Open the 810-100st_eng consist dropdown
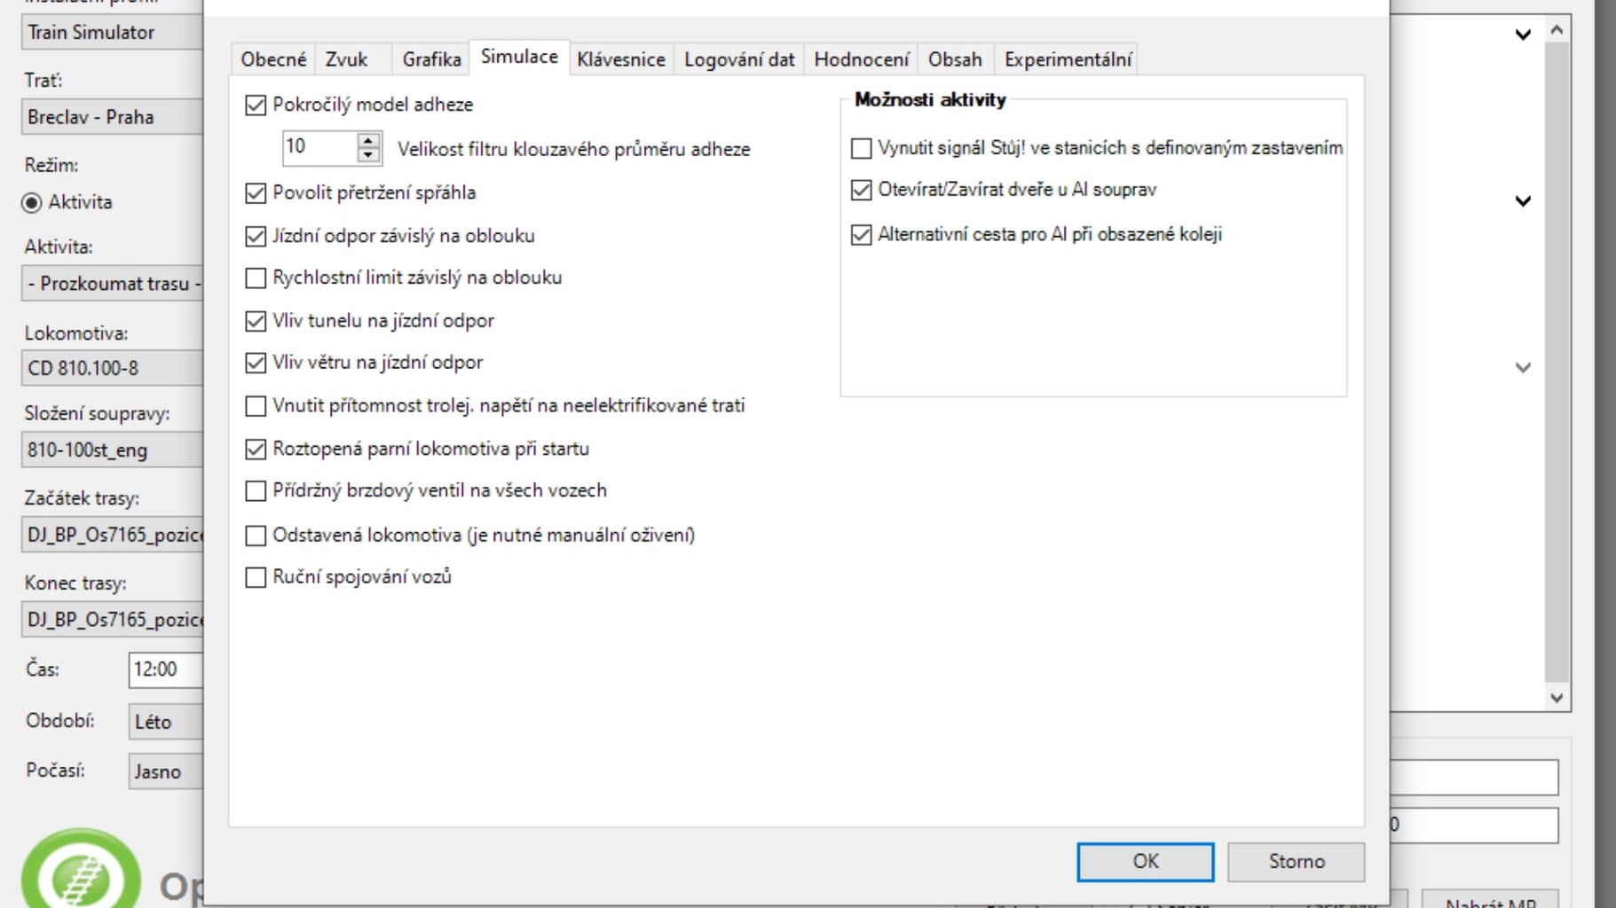The width and height of the screenshot is (1616, 908). [x=113, y=450]
